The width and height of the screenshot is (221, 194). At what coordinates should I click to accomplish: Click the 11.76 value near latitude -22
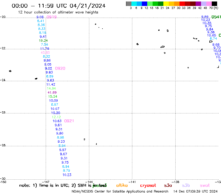45,49
